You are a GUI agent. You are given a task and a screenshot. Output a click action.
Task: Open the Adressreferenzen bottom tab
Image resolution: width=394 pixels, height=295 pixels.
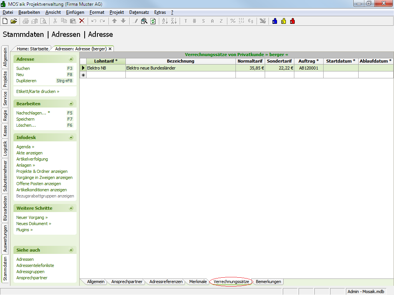click(166, 282)
